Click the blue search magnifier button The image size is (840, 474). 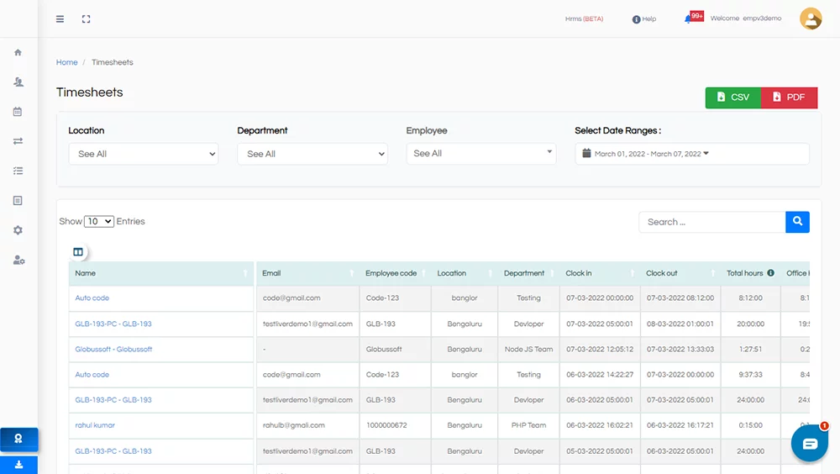797,221
